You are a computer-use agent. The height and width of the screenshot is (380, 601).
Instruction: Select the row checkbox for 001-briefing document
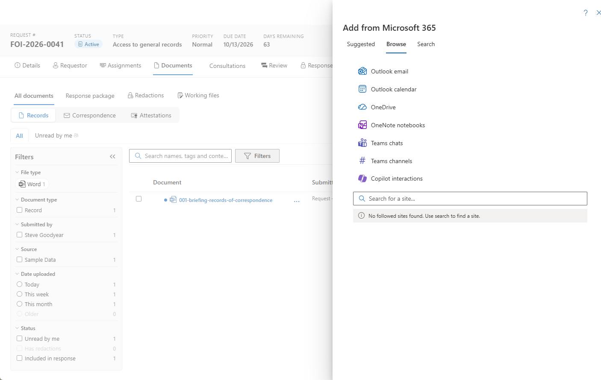(138, 199)
